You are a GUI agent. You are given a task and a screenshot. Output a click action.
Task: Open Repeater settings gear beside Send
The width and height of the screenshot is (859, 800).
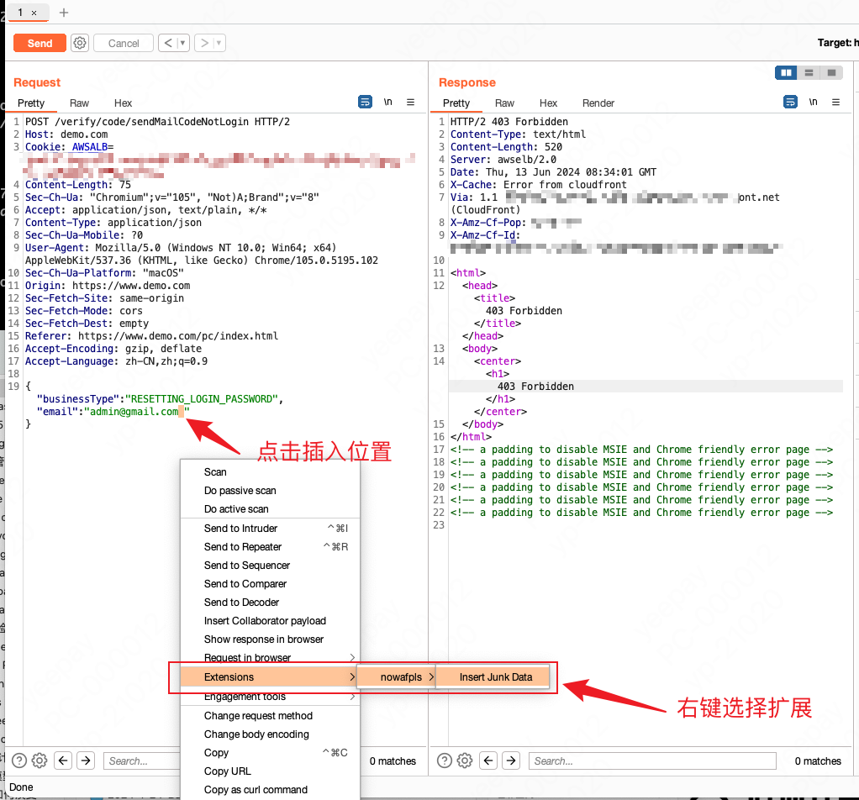80,43
